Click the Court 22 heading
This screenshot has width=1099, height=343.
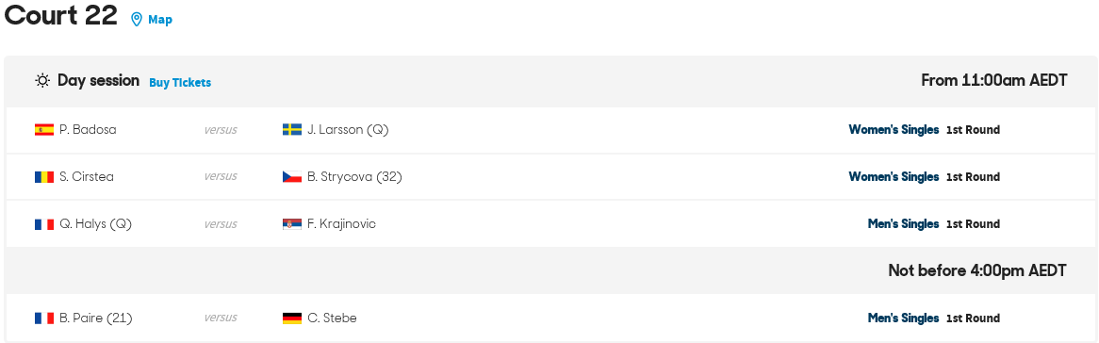(x=61, y=15)
